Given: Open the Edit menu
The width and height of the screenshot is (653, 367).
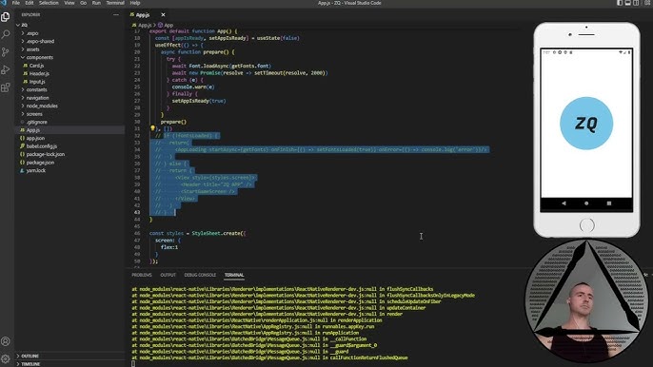Looking at the screenshot, I should tap(30, 3).
